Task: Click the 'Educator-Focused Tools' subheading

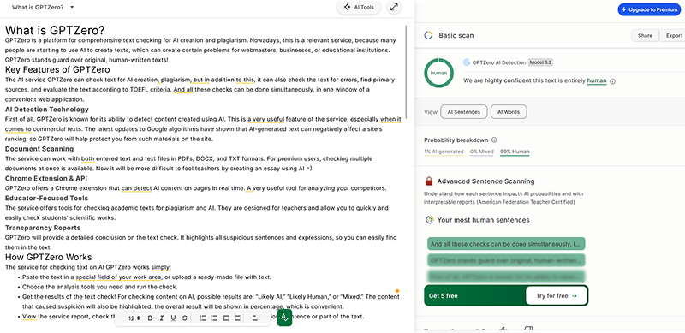Action: tap(46, 198)
